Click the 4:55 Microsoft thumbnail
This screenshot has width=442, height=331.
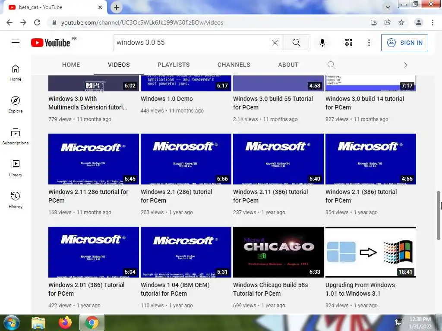[371, 159]
